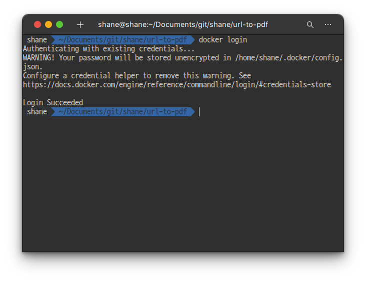Click the 'json.' wrapped output line
366x282 pixels.
click(32, 67)
